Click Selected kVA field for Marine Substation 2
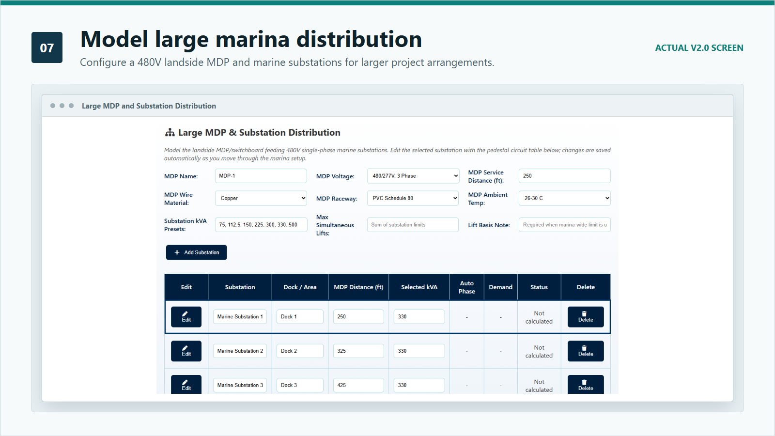 coord(419,351)
